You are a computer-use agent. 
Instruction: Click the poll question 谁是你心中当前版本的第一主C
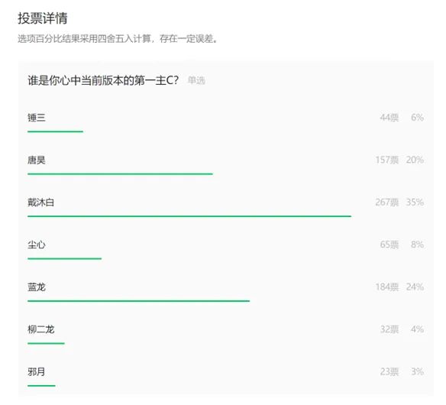pyautogui.click(x=103, y=80)
